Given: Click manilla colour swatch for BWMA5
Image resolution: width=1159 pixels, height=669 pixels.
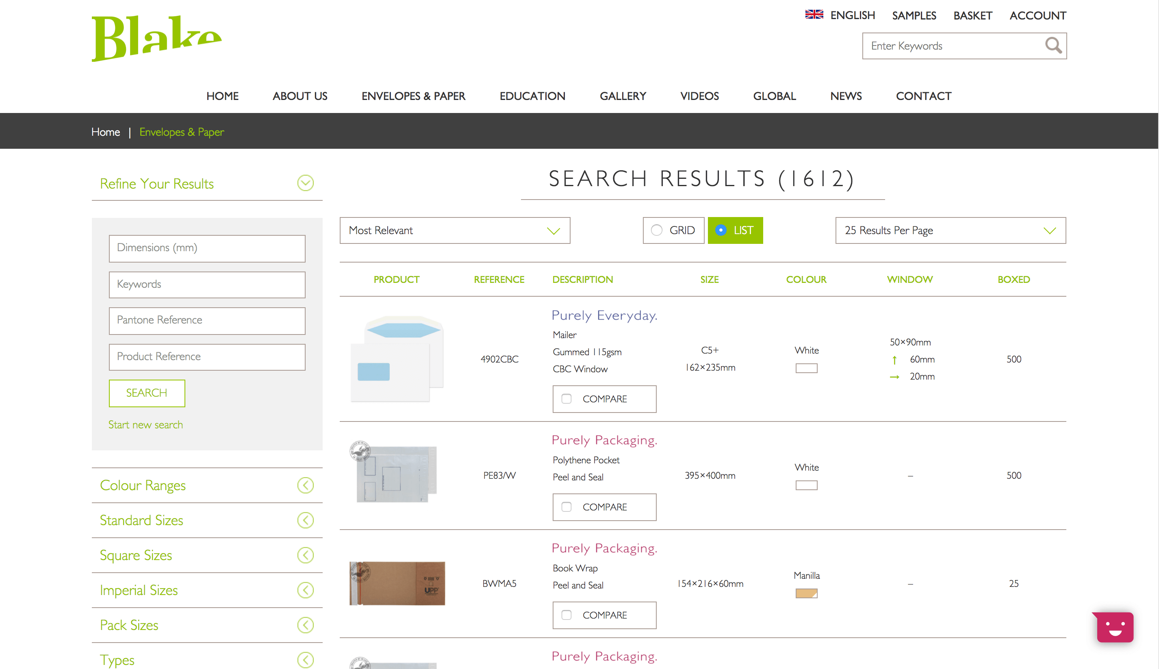Looking at the screenshot, I should click(x=807, y=593).
